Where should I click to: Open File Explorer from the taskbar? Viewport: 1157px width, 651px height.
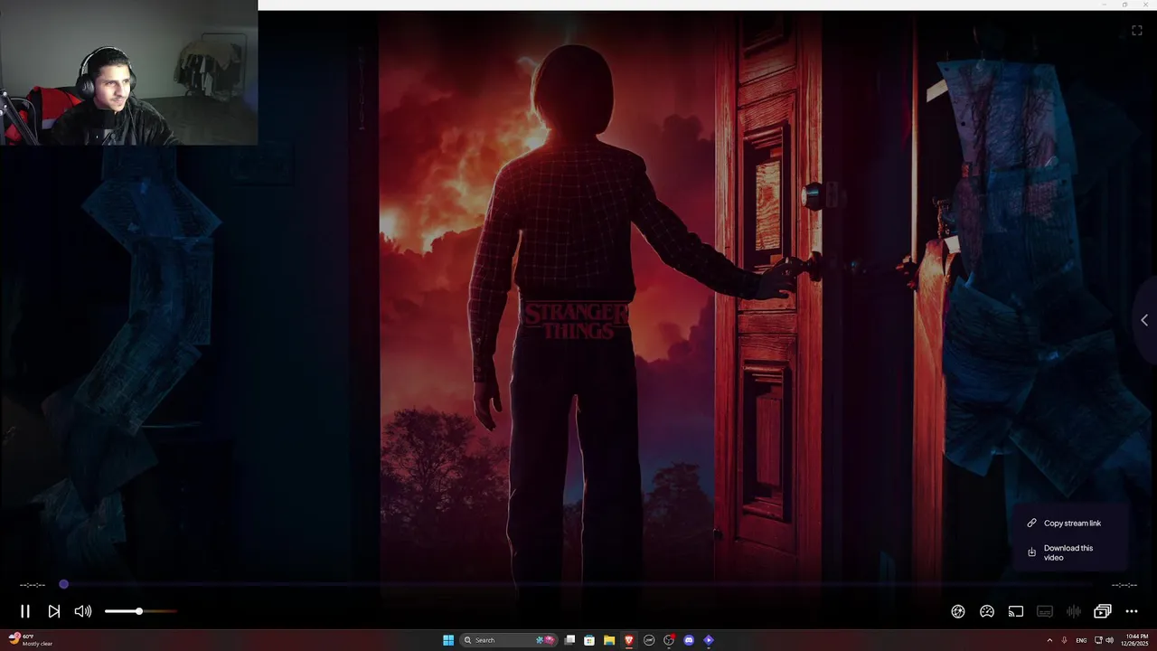609,640
